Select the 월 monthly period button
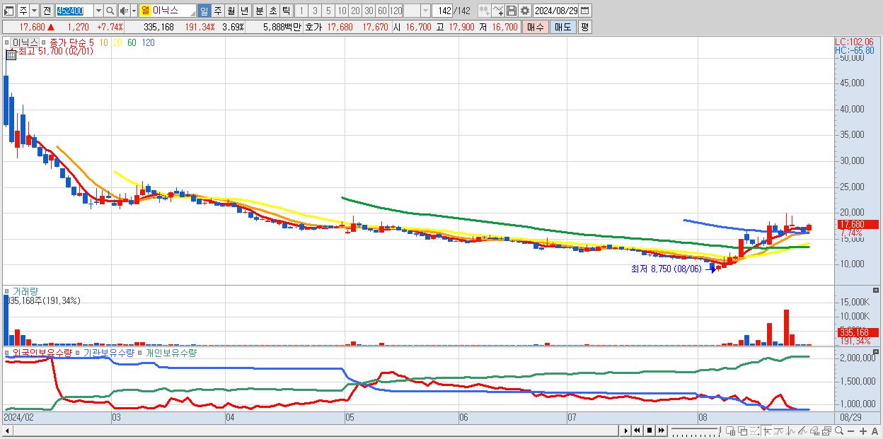 [231, 11]
